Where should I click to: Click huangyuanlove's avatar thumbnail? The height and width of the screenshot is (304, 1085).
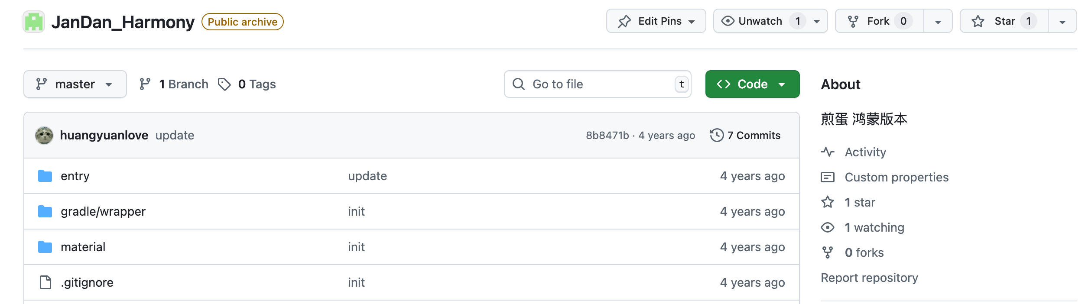44,136
